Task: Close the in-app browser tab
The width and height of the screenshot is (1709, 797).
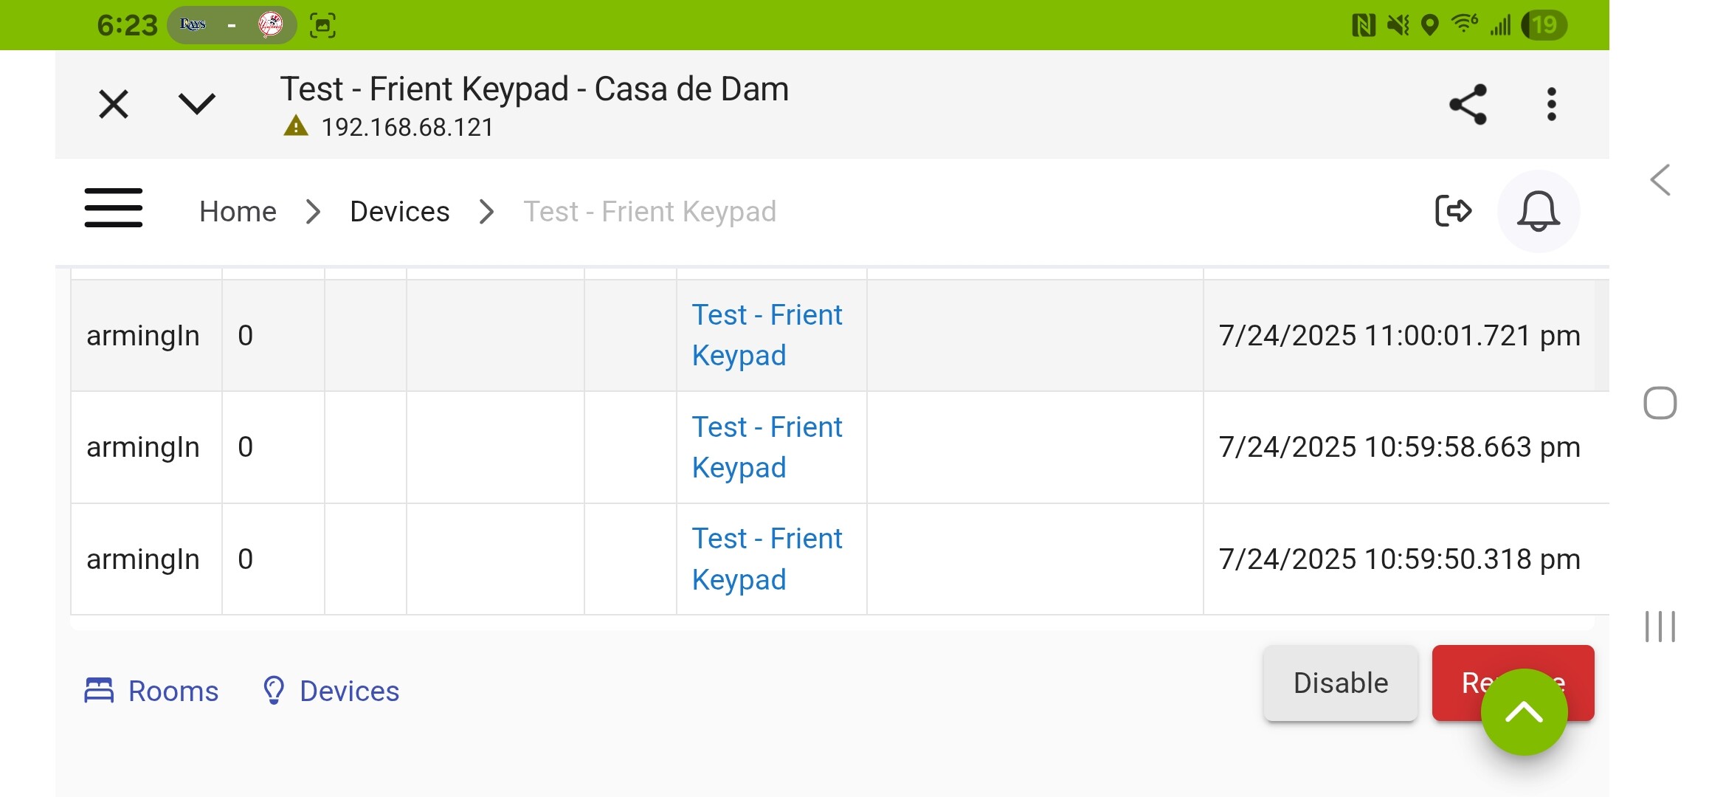Action: coord(114,104)
